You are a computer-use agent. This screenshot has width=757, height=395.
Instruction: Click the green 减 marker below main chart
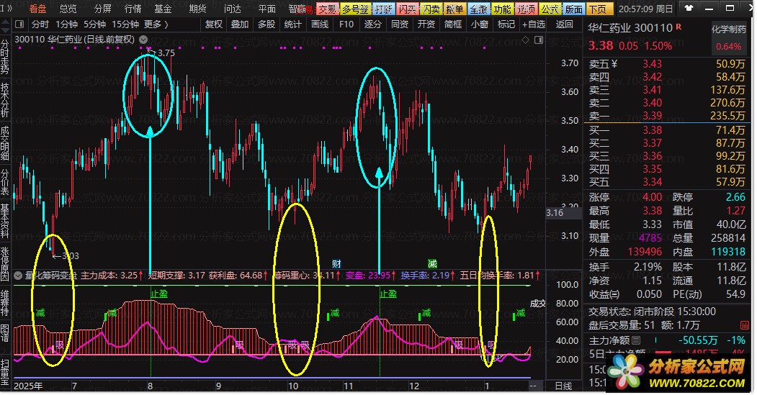pos(432,263)
